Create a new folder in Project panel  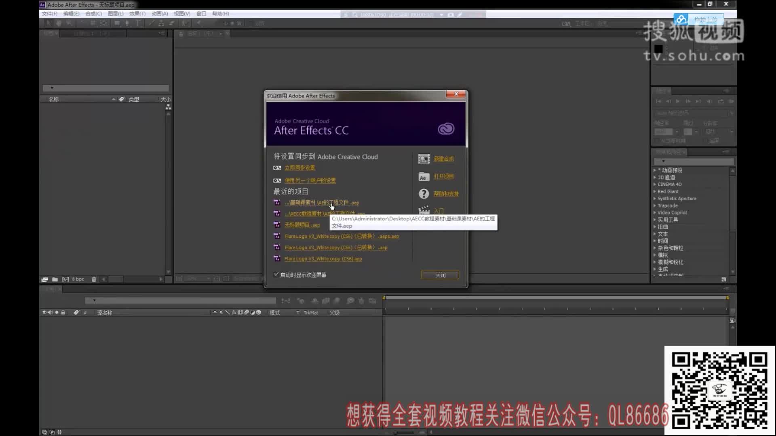(55, 279)
